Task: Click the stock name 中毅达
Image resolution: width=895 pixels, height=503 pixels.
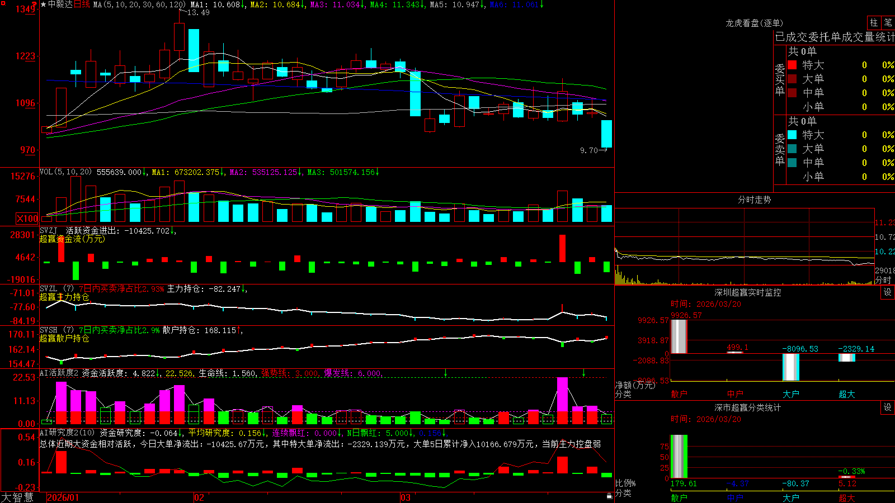Action: [60, 4]
